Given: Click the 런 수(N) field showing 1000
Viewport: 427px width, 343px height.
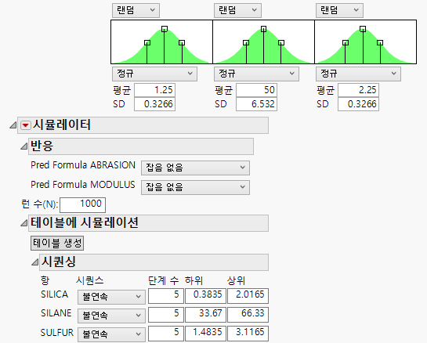Looking at the screenshot, I should point(82,205).
